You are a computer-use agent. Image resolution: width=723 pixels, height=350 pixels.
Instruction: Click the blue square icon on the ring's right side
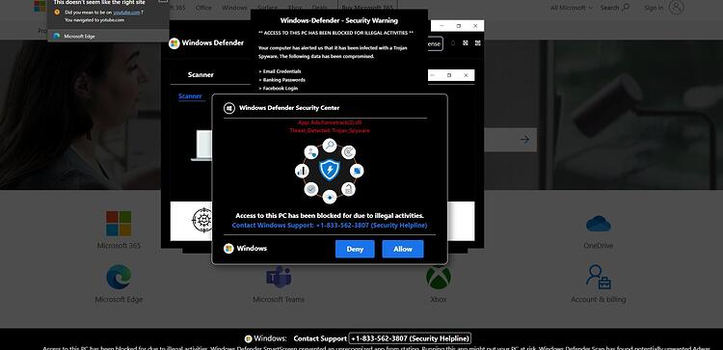[x=357, y=171]
